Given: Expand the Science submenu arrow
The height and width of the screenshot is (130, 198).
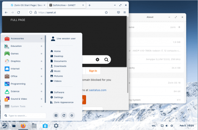Looking at the screenshot, I should click(41, 91).
